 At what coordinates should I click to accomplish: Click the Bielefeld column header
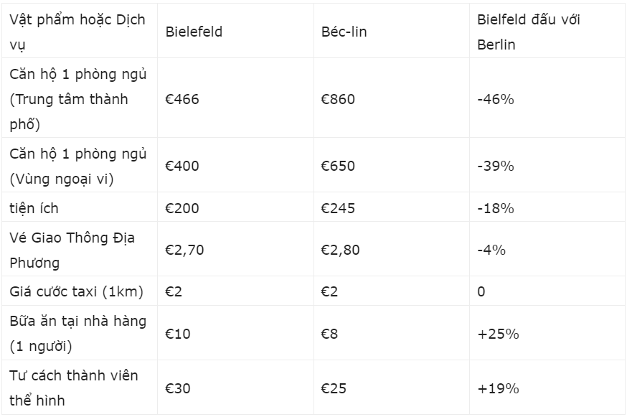235,31
